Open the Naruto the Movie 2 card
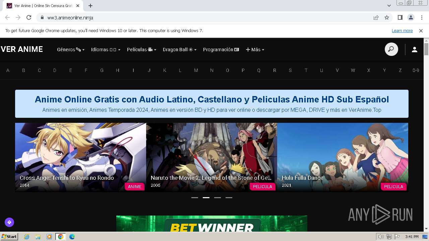 pos(211,157)
